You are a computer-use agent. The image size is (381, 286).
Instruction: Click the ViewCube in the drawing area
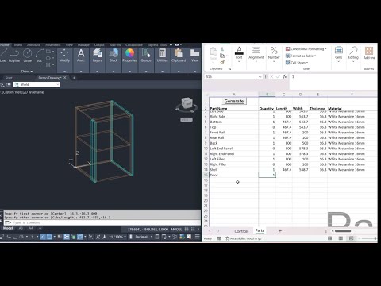187,103
